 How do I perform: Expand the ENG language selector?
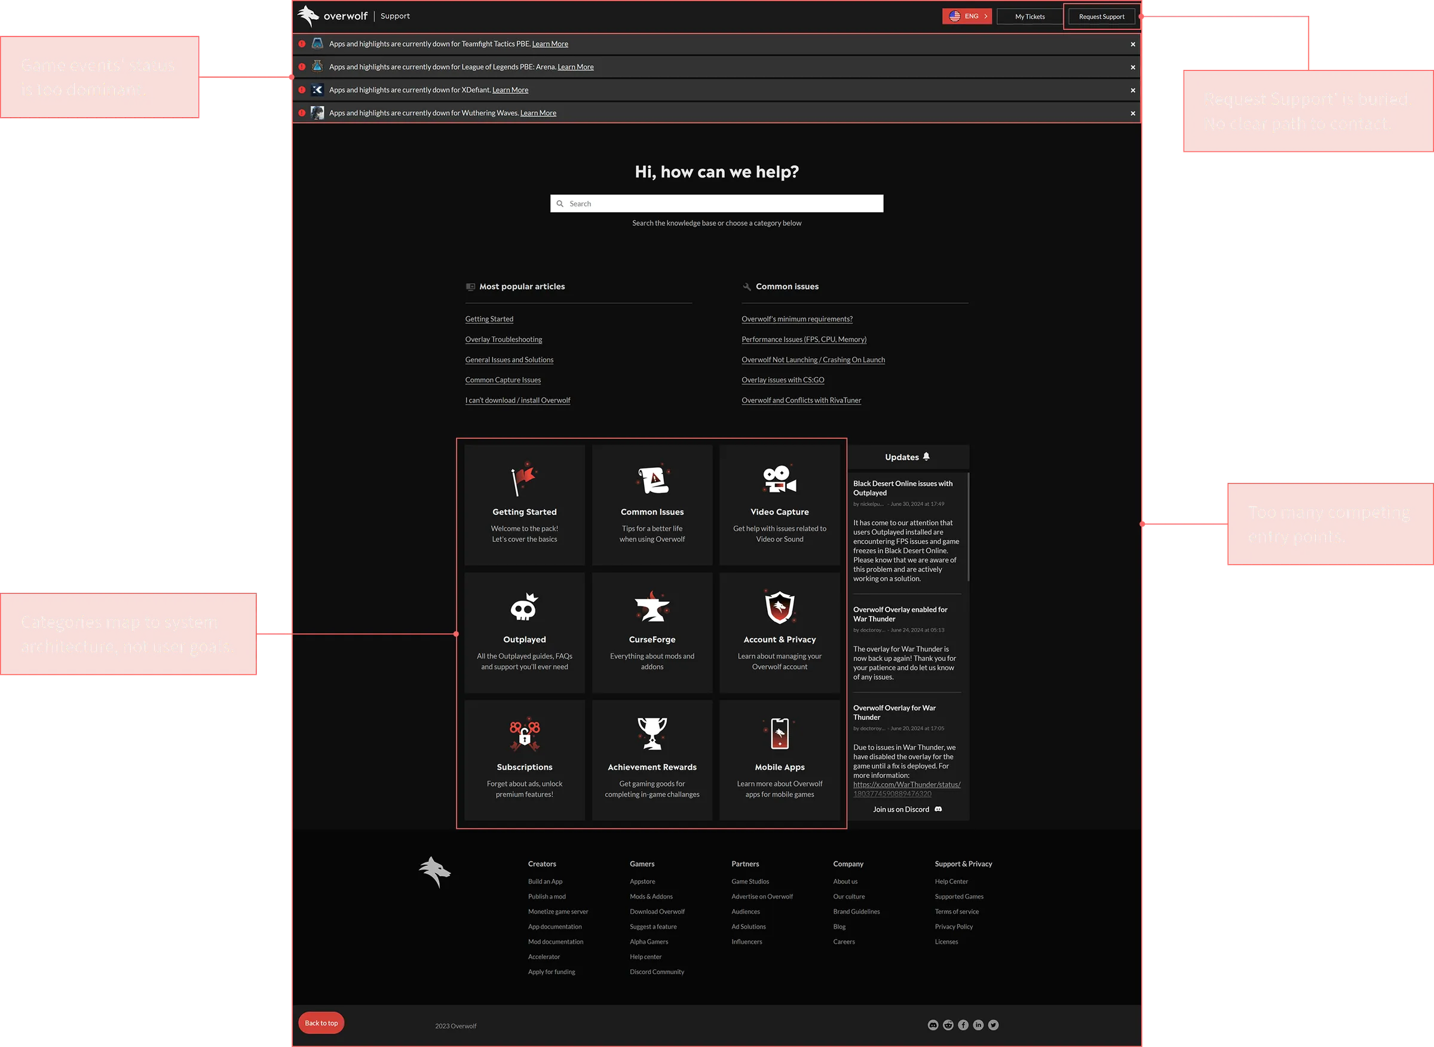(x=967, y=17)
